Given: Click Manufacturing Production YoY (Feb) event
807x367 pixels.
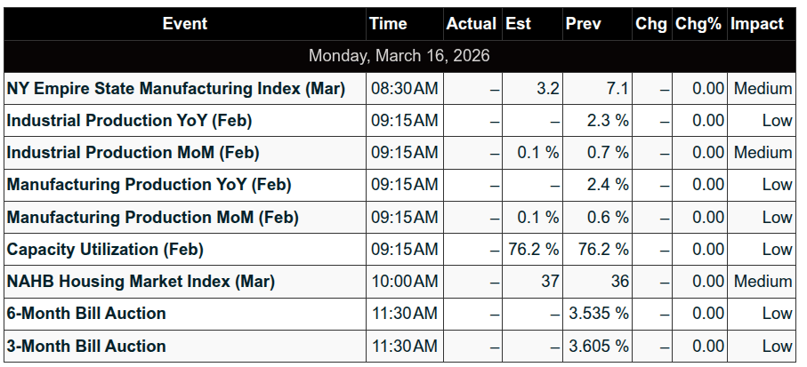Looking at the screenshot, I should 149,185.
